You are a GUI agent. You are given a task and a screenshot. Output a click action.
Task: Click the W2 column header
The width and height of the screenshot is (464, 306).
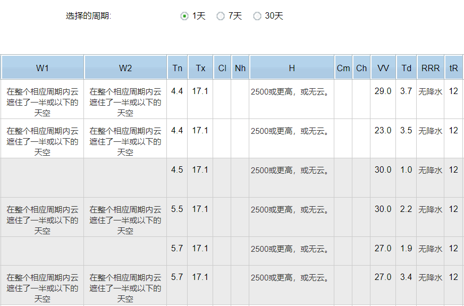click(x=125, y=67)
